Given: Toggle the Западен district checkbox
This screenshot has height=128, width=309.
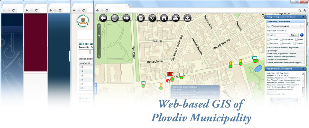Looking at the screenshot, I should point(268,43).
